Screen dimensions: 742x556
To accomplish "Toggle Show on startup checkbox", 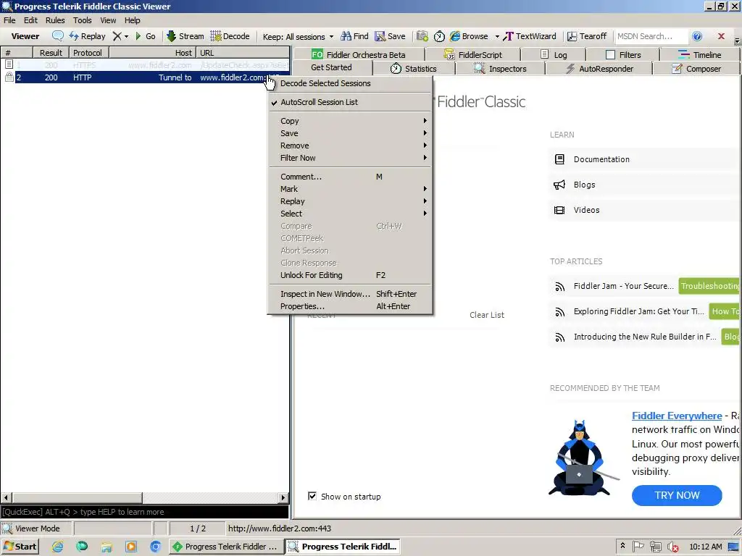I will tap(312, 496).
